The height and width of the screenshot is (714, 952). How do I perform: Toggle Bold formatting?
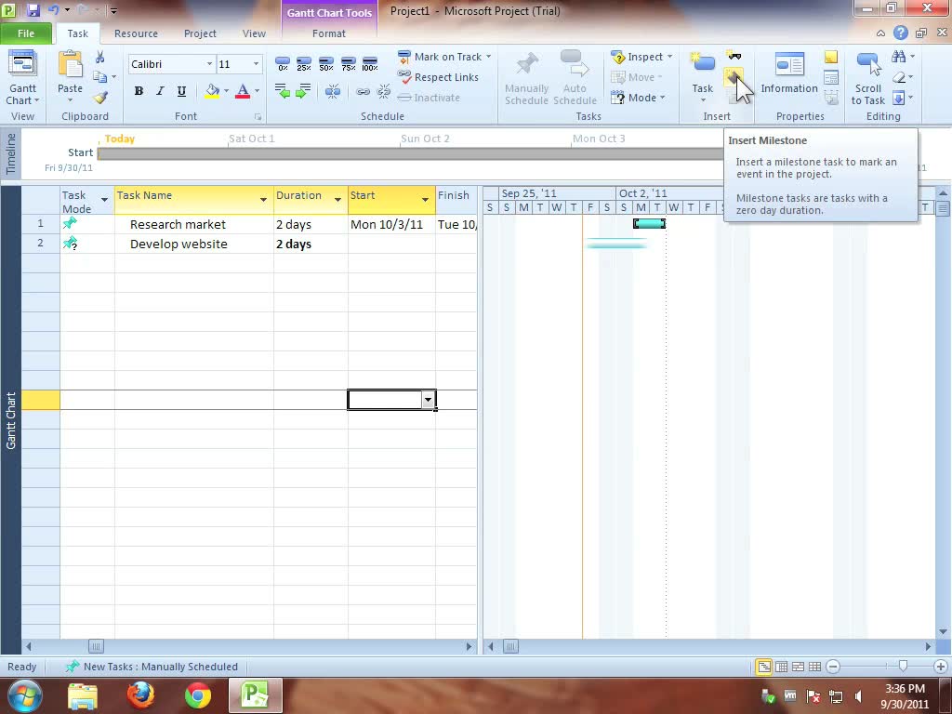(x=139, y=91)
